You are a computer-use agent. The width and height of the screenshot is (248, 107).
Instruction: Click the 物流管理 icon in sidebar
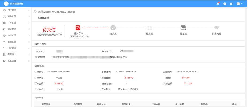[x=5, y=36]
